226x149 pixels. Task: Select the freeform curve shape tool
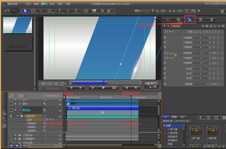(x=49, y=11)
